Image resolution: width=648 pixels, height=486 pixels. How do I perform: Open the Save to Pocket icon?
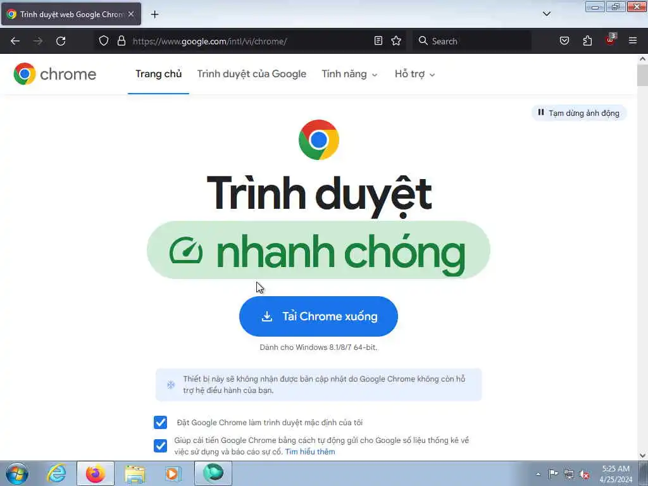click(564, 40)
